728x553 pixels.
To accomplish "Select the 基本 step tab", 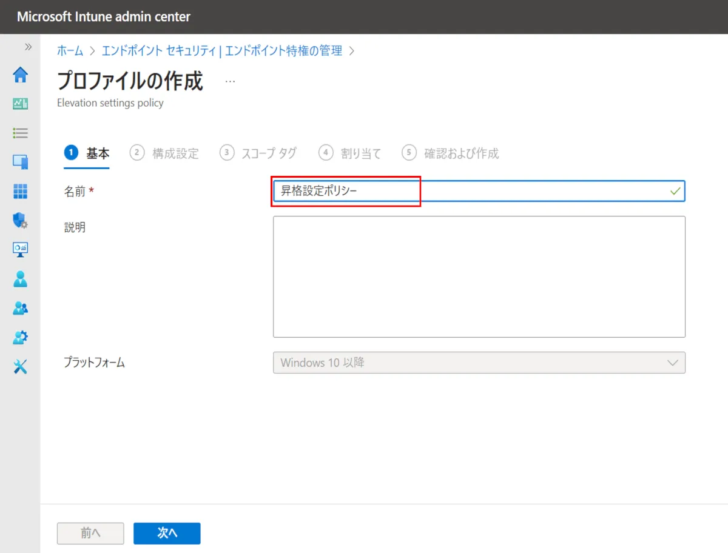I will [x=87, y=153].
